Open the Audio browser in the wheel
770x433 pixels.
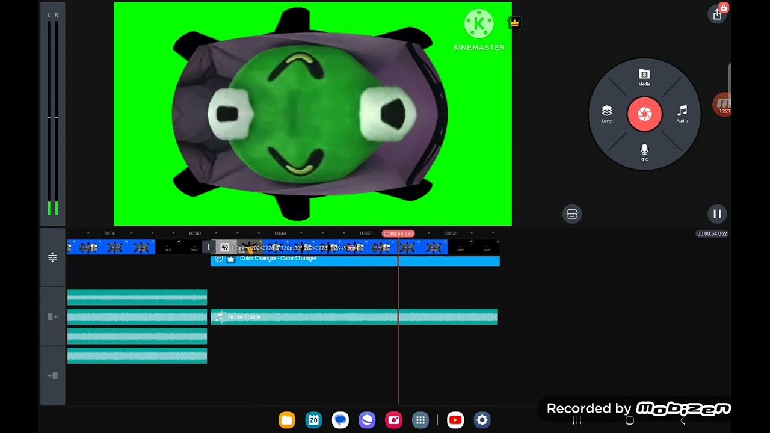(x=682, y=114)
